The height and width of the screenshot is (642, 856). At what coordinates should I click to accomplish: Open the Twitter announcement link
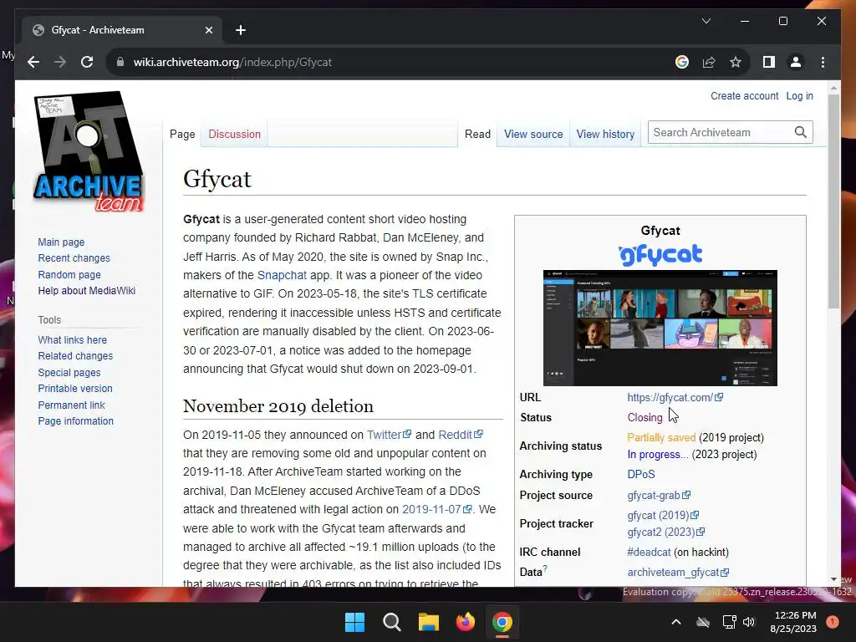click(x=389, y=435)
